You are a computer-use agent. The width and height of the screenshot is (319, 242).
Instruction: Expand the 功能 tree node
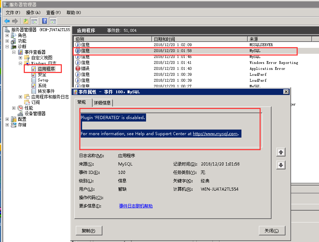pyautogui.click(x=7, y=41)
